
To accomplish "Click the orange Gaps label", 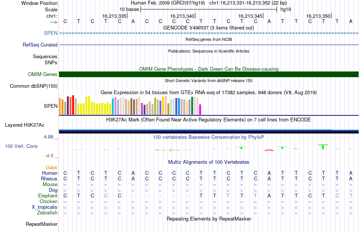I will click(51, 168).
